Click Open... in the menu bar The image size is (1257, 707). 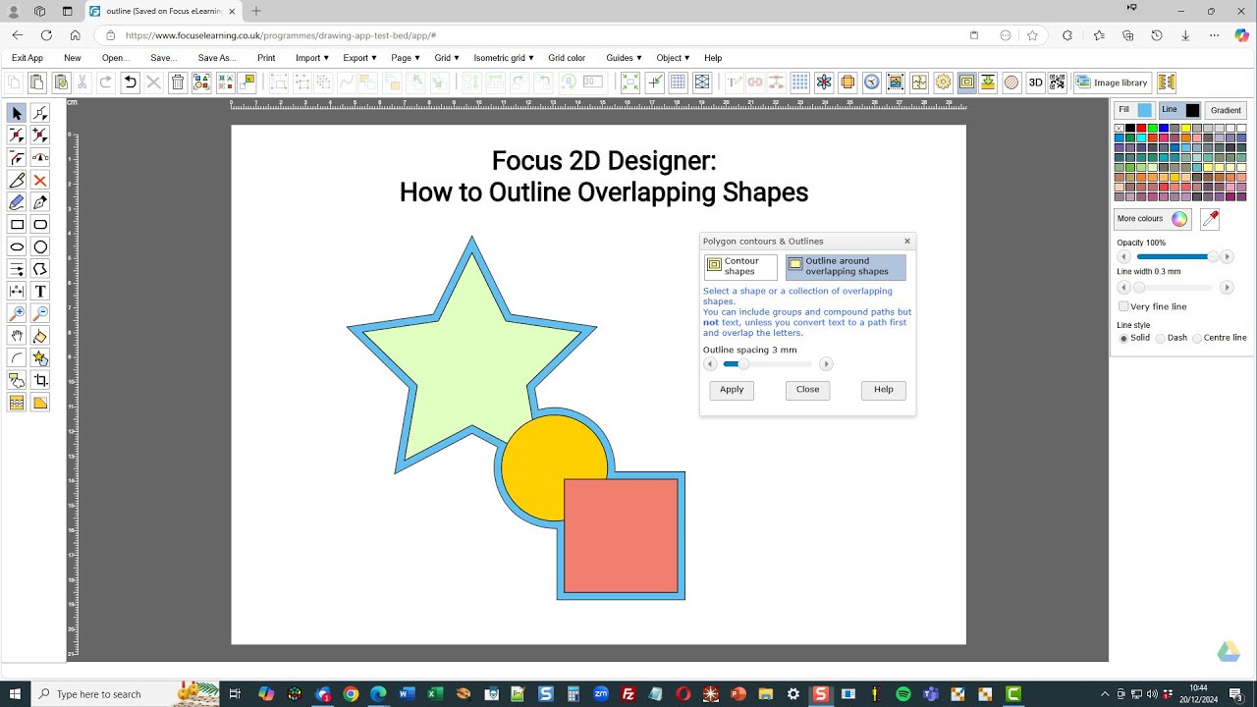click(116, 58)
